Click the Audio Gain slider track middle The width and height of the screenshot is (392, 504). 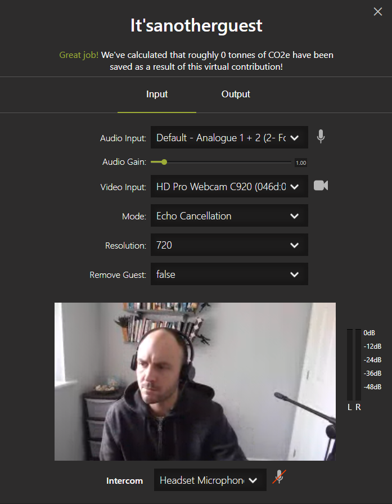[221, 162]
